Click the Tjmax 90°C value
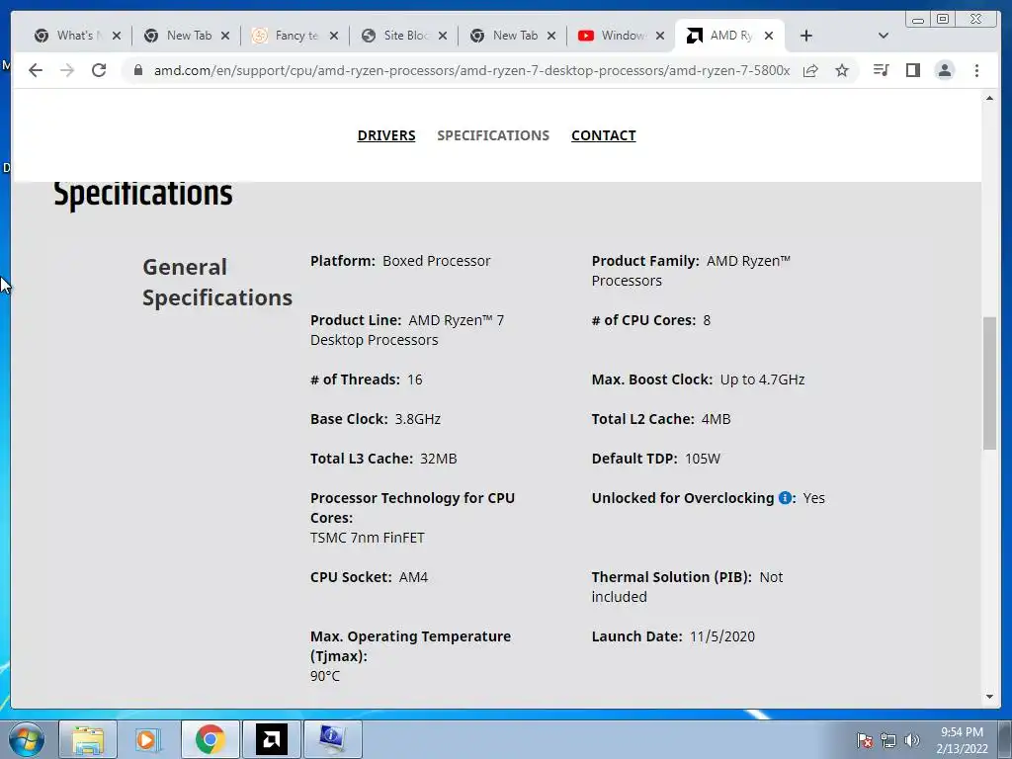Viewport: 1012px width, 759px height. pyautogui.click(x=324, y=676)
